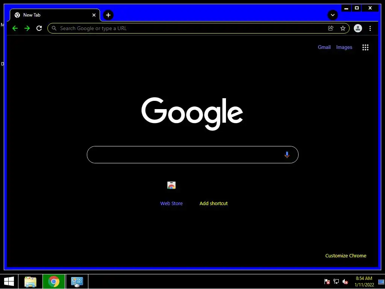Click Add shortcut
This screenshot has width=385, height=289.
214,204
